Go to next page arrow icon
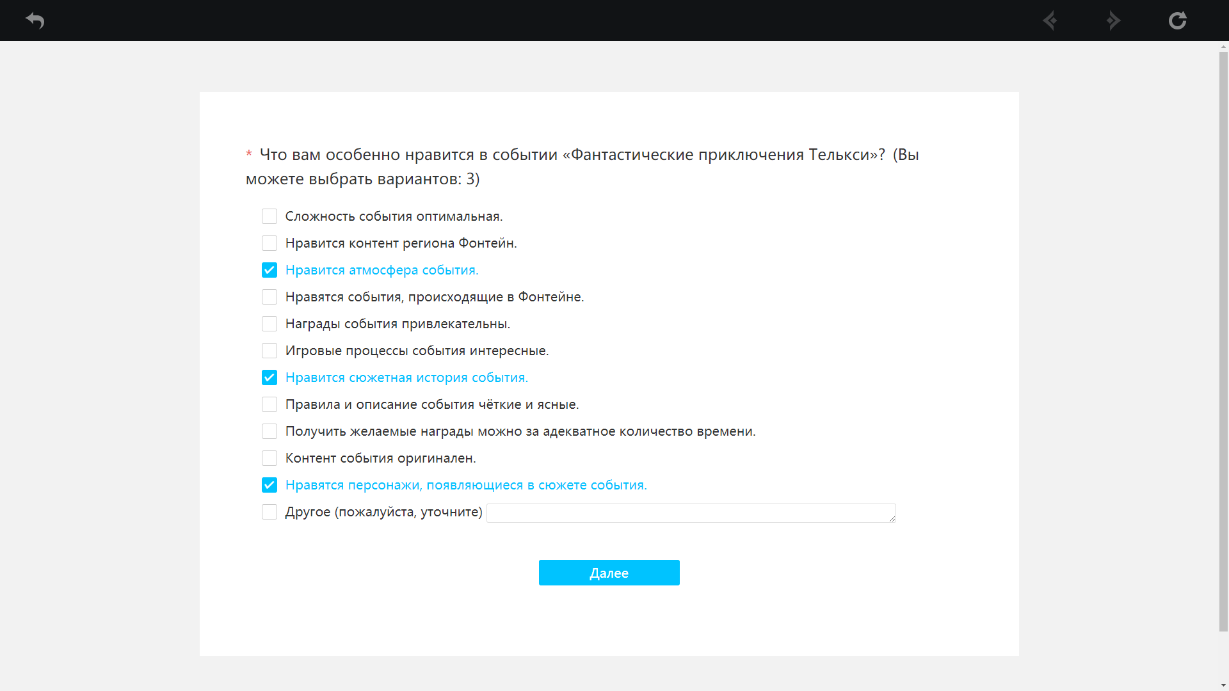1229x691 pixels. point(1114,20)
